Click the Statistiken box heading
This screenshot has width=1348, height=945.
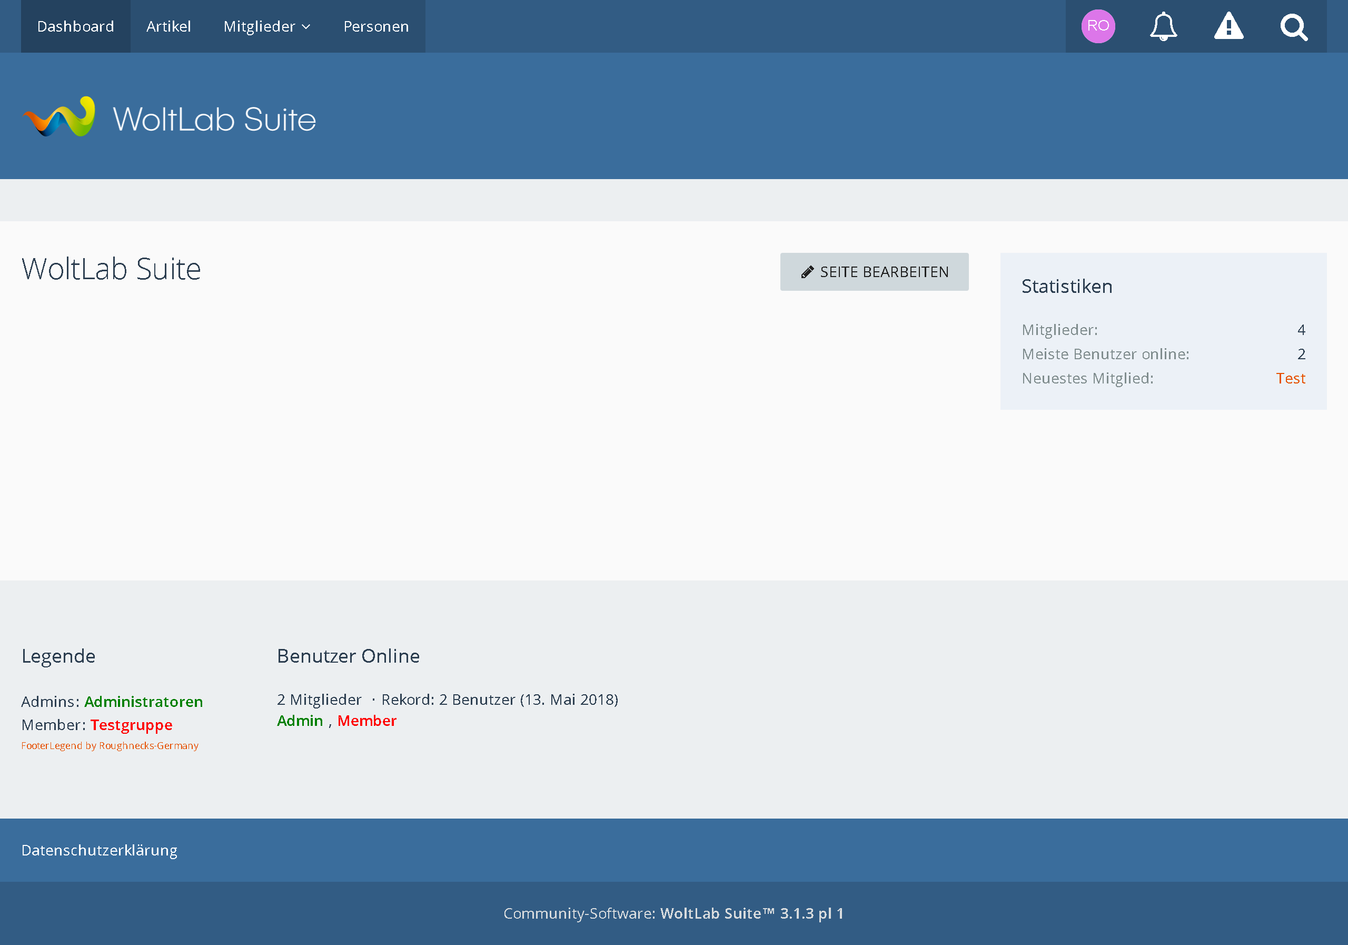1067,286
